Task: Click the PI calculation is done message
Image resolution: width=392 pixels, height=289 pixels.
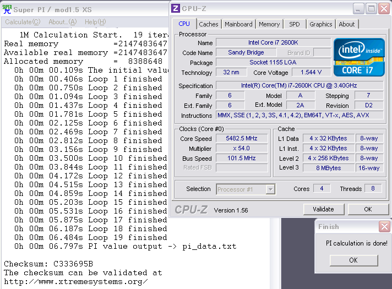Action: tap(357, 243)
